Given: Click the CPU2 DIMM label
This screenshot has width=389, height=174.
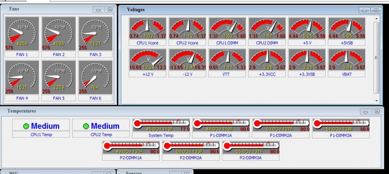Looking at the screenshot, I should pos(267,43).
